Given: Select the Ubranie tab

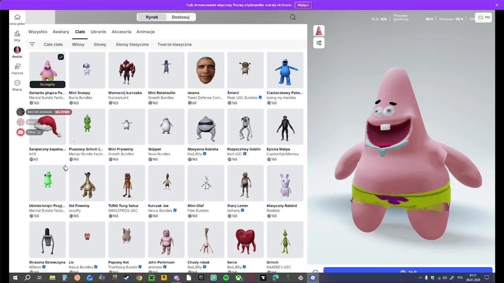Looking at the screenshot, I should click(98, 32).
